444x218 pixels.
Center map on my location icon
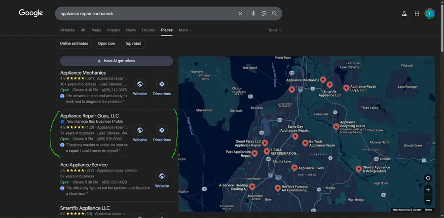428,178
